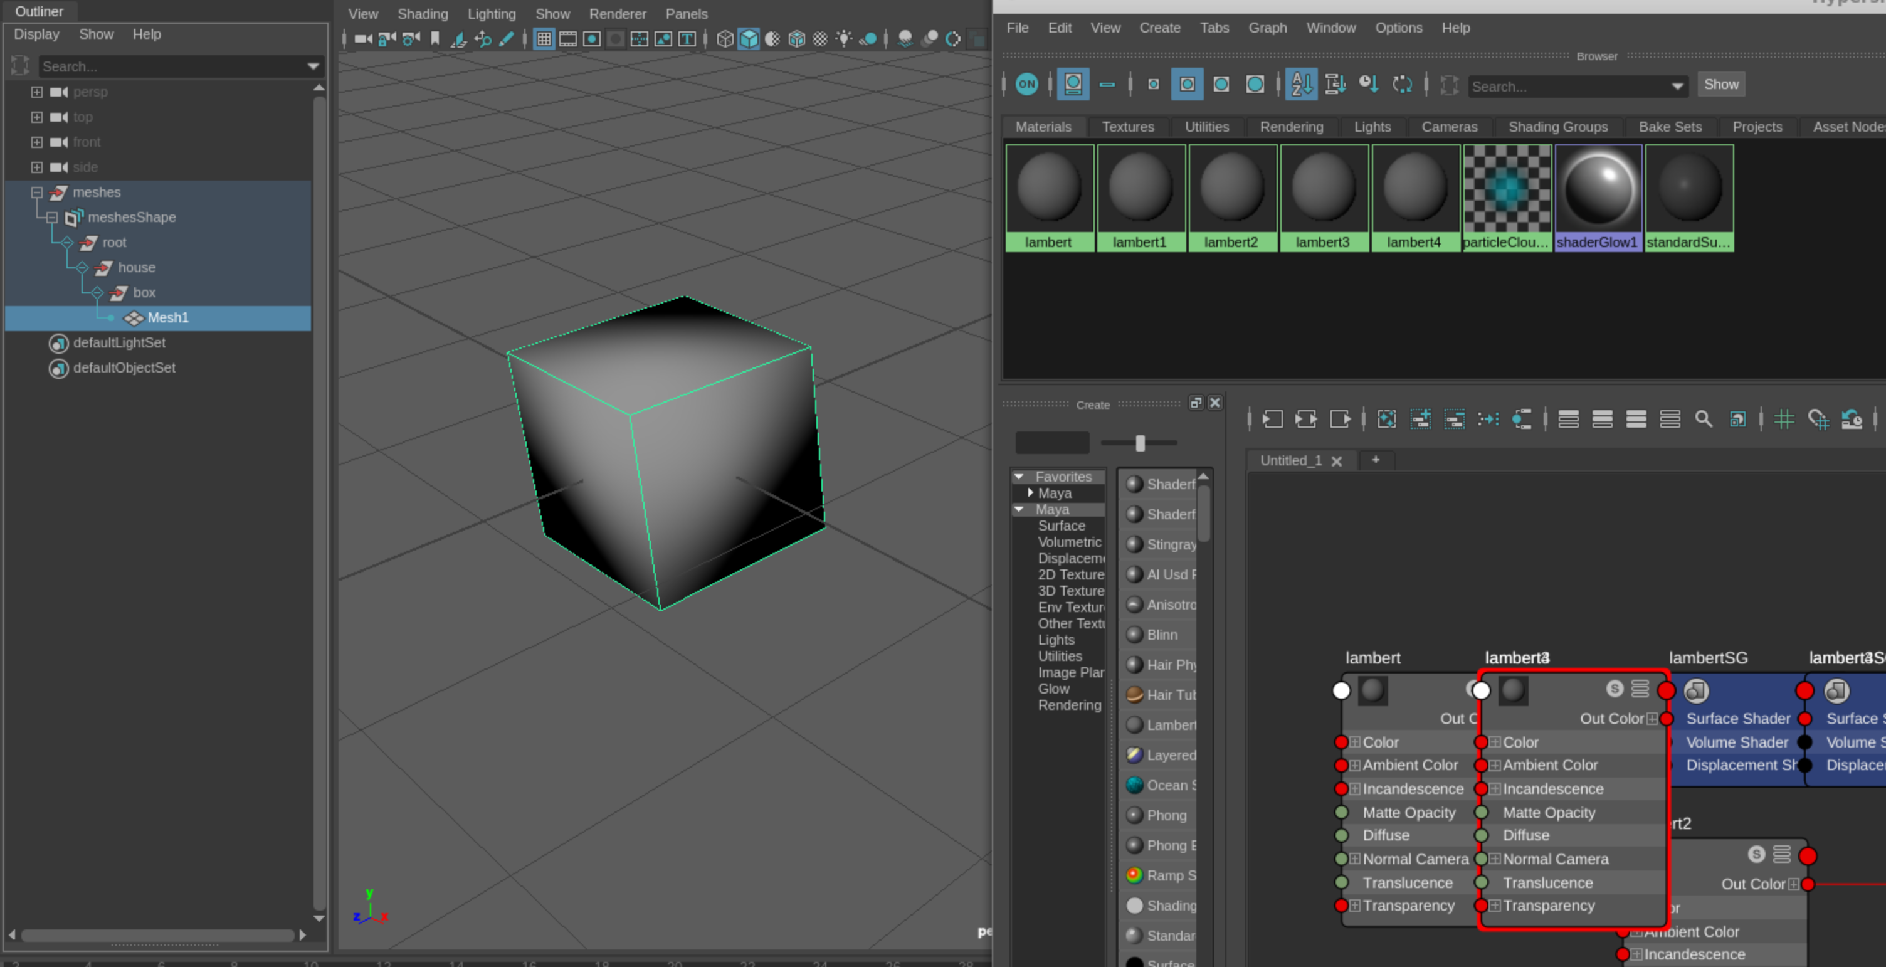
Task: Select the smooth shade all icon in viewport toolbar
Action: [x=750, y=40]
